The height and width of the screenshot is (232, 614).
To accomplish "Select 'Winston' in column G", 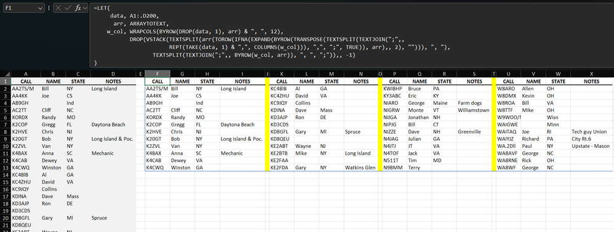I will pyautogui.click(x=182, y=168).
